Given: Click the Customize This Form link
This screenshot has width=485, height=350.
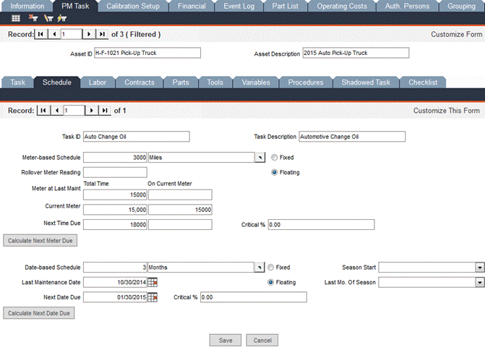Looking at the screenshot, I should pyautogui.click(x=446, y=111).
